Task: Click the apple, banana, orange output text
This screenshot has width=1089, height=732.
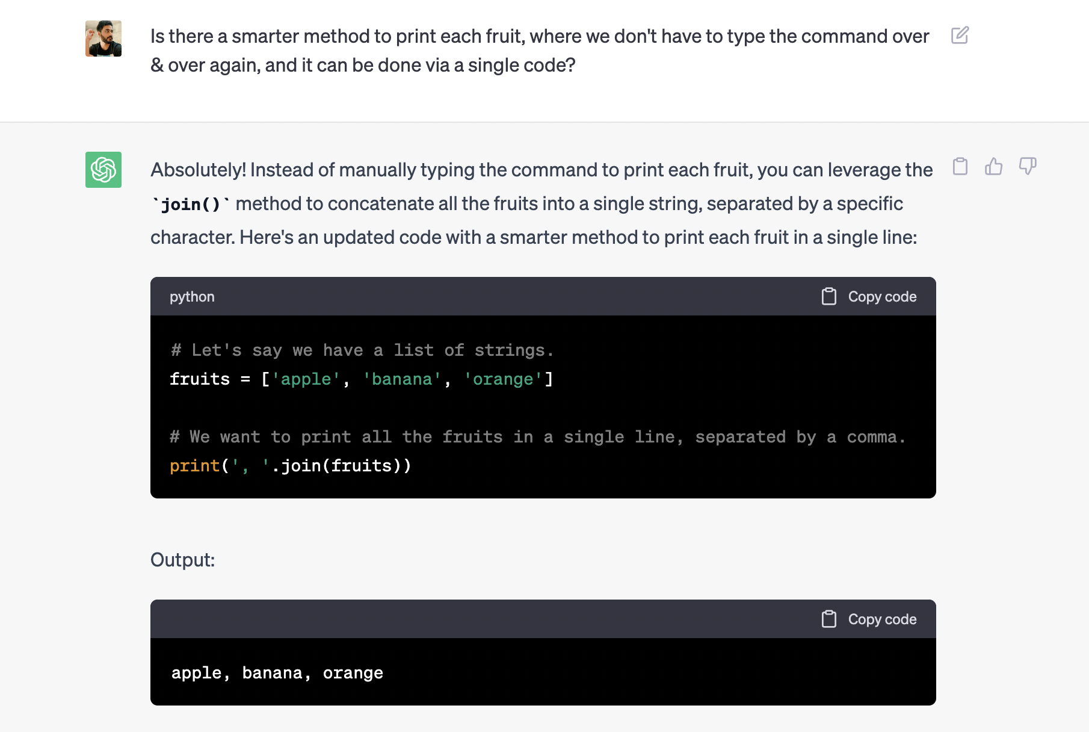Action: [x=277, y=672]
